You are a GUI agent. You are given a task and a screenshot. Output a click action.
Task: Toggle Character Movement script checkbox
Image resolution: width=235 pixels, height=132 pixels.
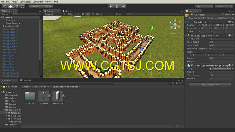192,65
